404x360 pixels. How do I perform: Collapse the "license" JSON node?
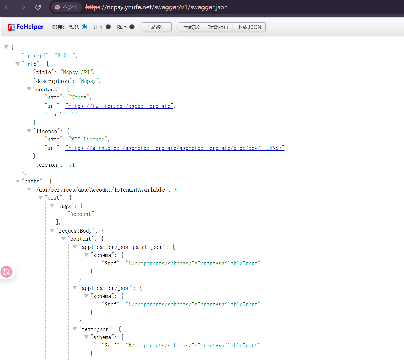pyautogui.click(x=29, y=131)
